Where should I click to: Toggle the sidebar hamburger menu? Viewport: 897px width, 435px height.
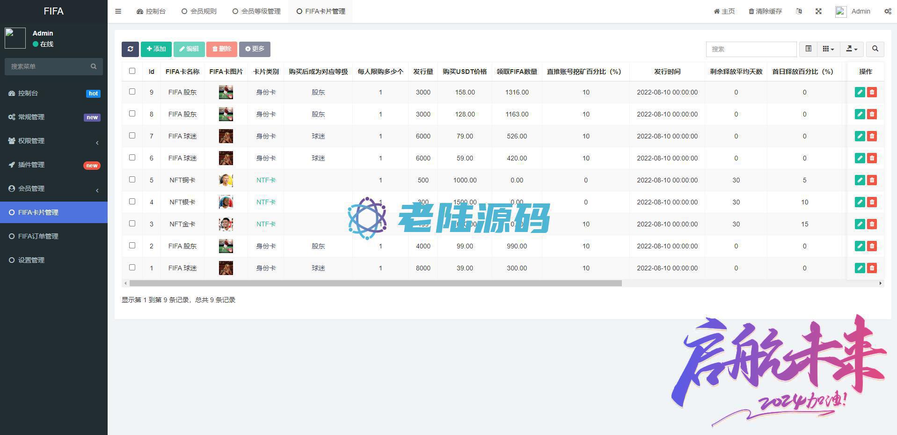coord(118,11)
